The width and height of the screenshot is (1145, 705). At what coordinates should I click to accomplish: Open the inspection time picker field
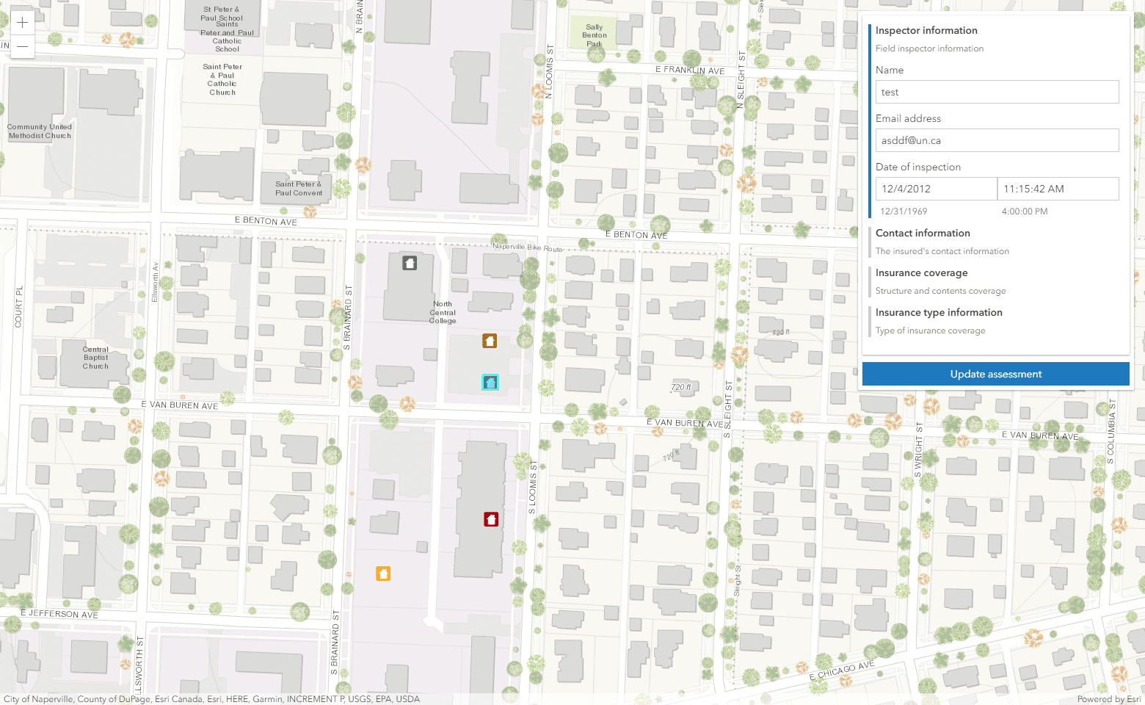pos(1058,189)
